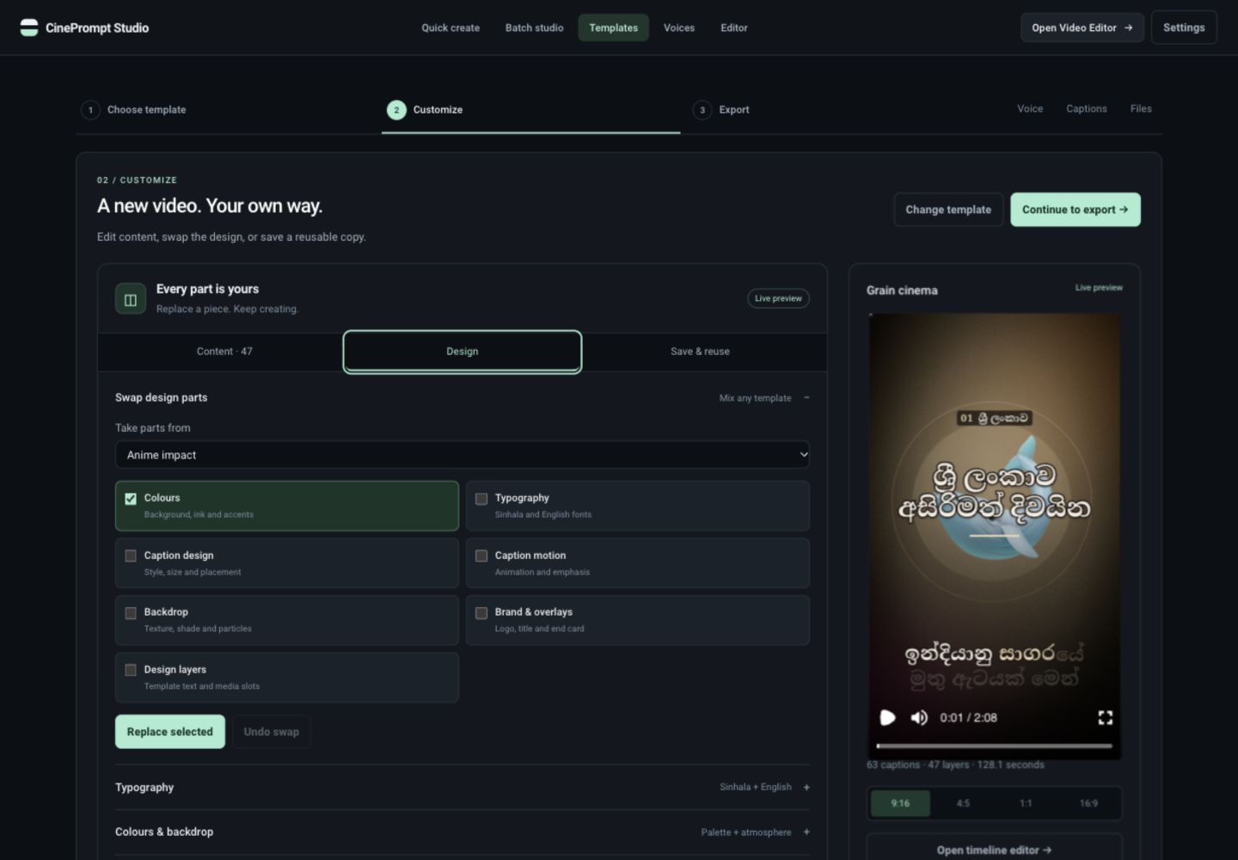Jump to the Captions section link
Viewport: 1238px width, 860px height.
point(1087,108)
